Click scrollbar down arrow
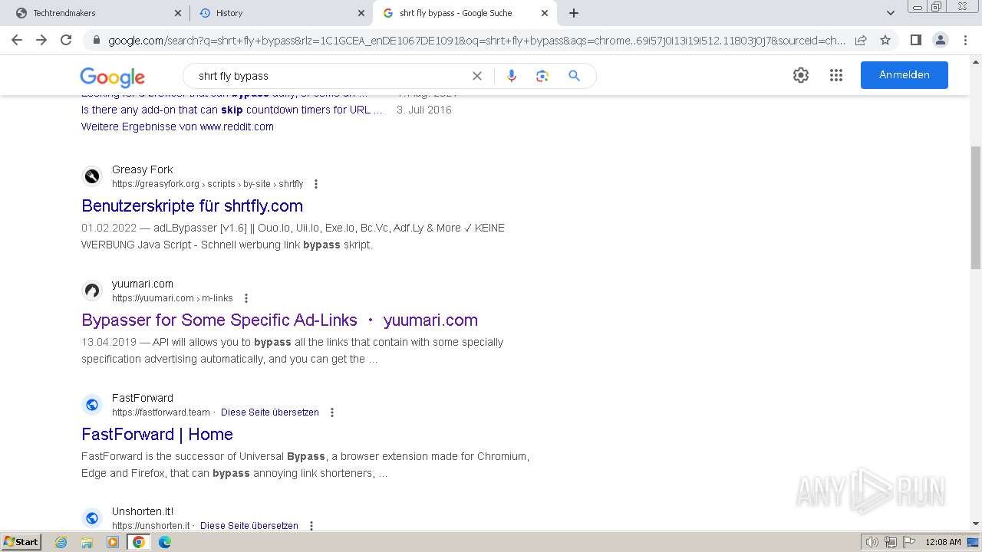Viewport: 982px width, 552px height. tap(976, 524)
